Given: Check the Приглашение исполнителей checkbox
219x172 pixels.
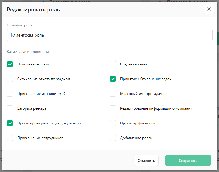Looking at the screenshot, I should click(10, 94).
